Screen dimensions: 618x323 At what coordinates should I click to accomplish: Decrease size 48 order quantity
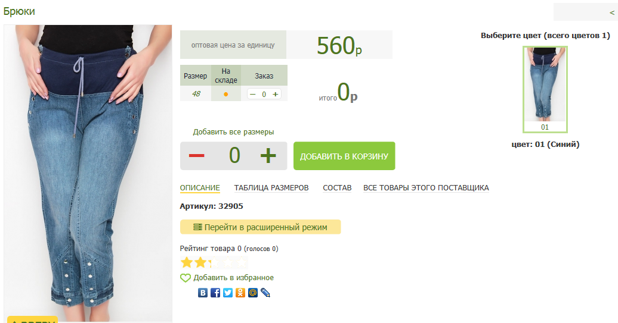(253, 95)
